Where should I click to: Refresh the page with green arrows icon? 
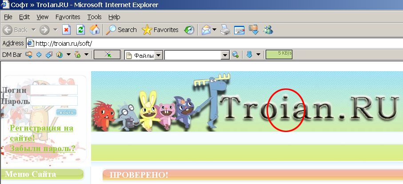[81, 30]
